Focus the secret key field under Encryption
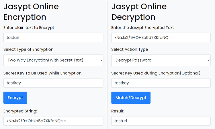The image size is (215, 129). pyautogui.click(x=53, y=83)
